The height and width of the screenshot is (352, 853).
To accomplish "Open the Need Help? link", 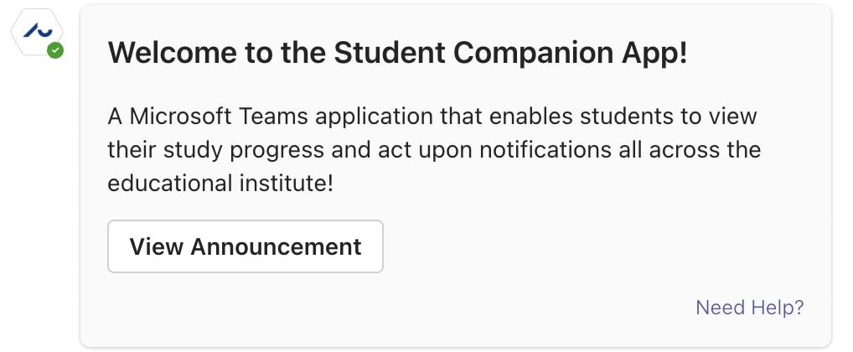I will point(750,308).
